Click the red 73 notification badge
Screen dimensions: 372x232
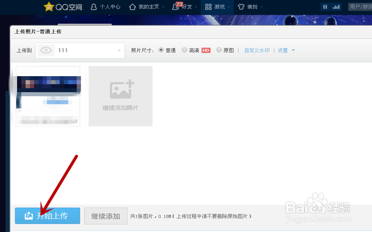coord(179,4)
